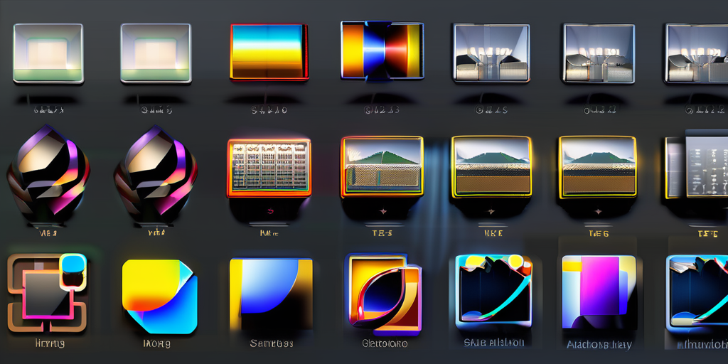The image size is (728, 364).
Task: Click the leftmost metallic swirl shield icon
Action: (x=48, y=174)
